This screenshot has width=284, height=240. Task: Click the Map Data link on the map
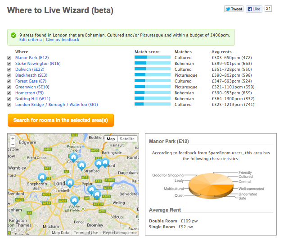60,233
